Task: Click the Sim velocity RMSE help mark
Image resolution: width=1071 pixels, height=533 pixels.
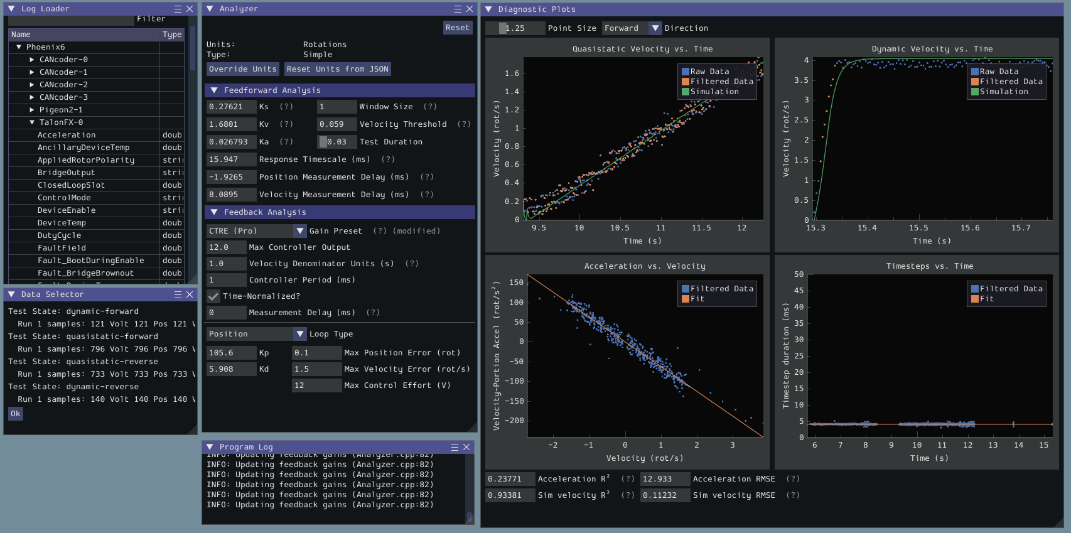Action: (x=793, y=495)
